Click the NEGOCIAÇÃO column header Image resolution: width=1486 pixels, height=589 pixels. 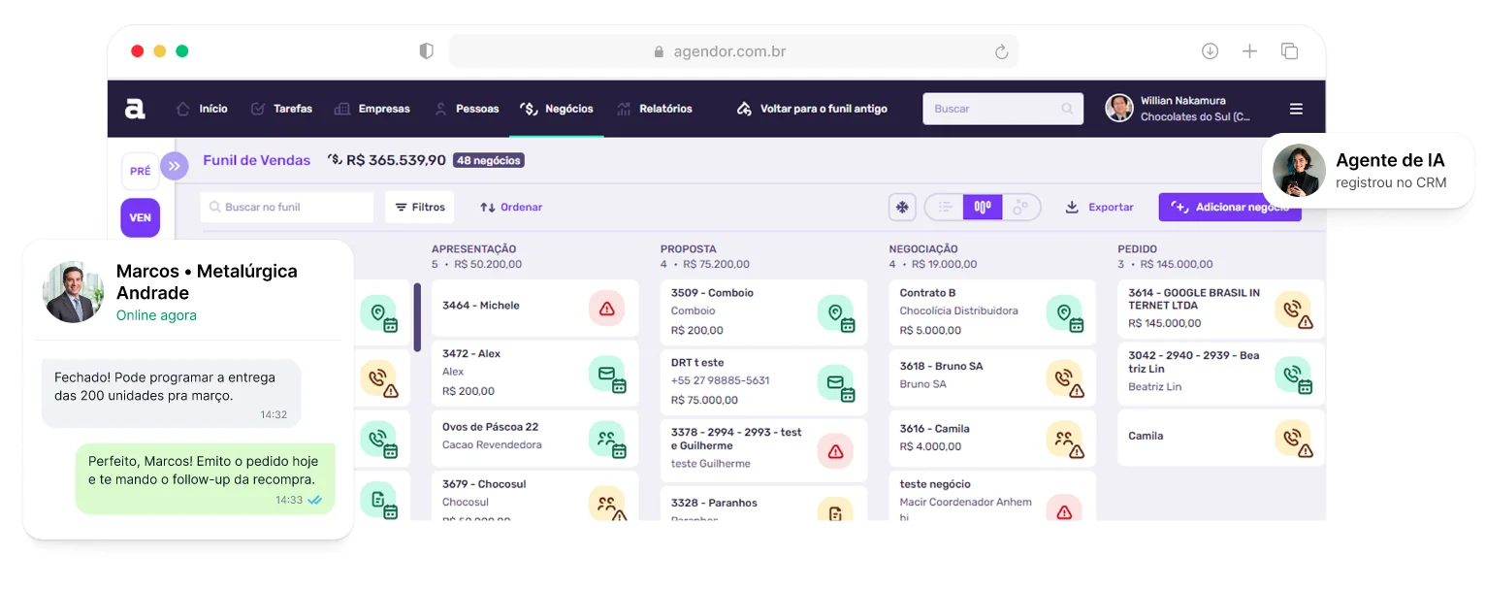(923, 249)
